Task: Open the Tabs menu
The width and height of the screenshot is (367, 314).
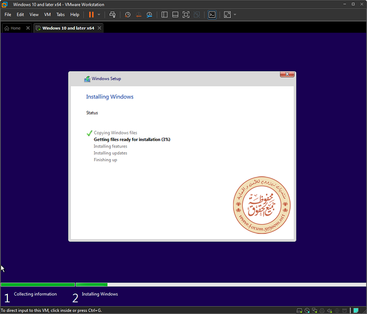Action: 60,15
